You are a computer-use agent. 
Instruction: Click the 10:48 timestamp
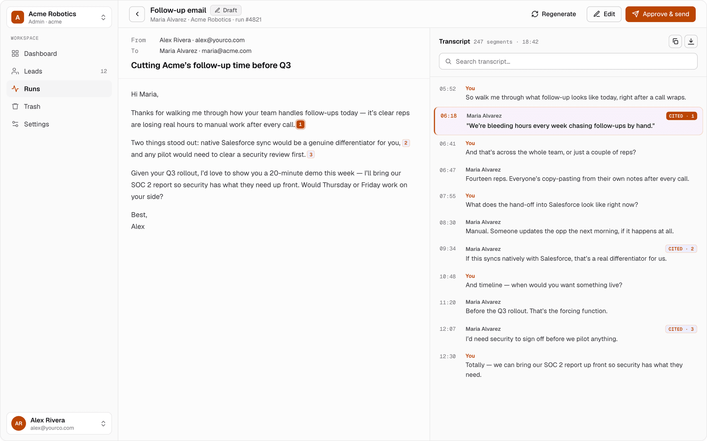point(448,277)
